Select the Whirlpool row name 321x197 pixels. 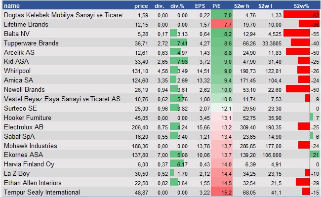point(17,71)
